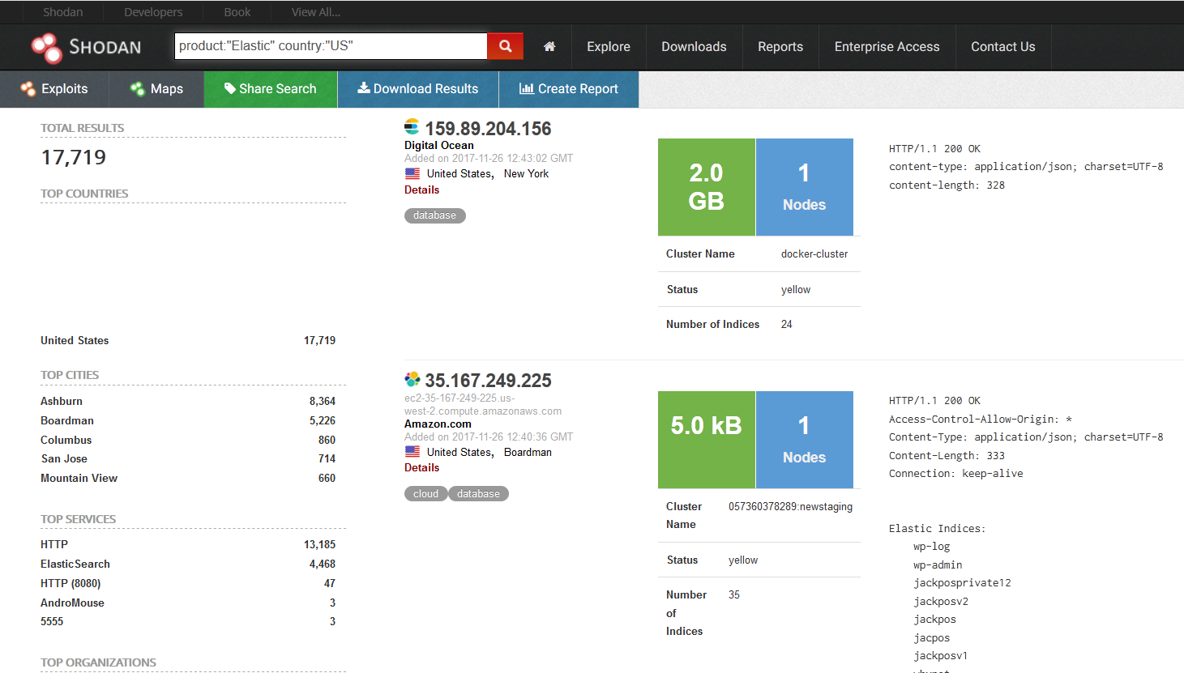Filter by United States country
The image size is (1184, 673).
(75, 340)
